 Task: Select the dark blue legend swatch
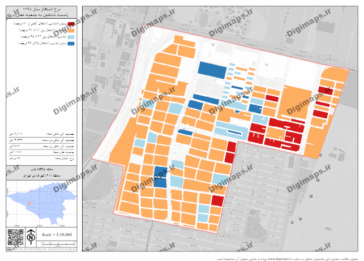pos(71,42)
